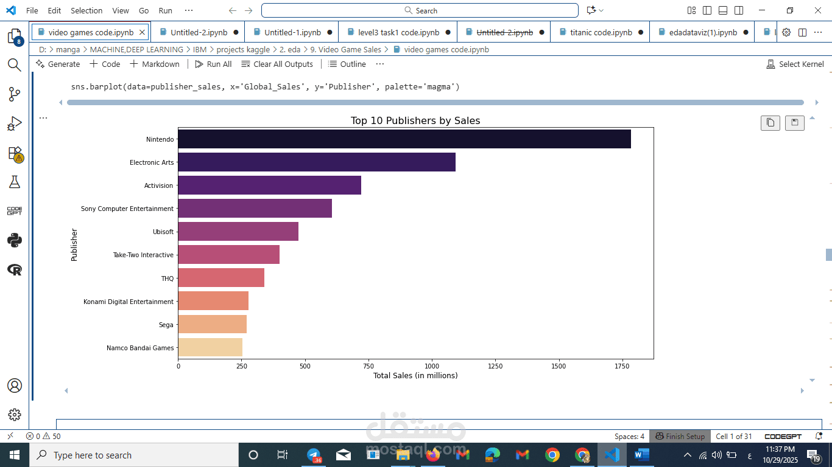Click Clear All Outputs
The height and width of the screenshot is (467, 832).
[277, 64]
